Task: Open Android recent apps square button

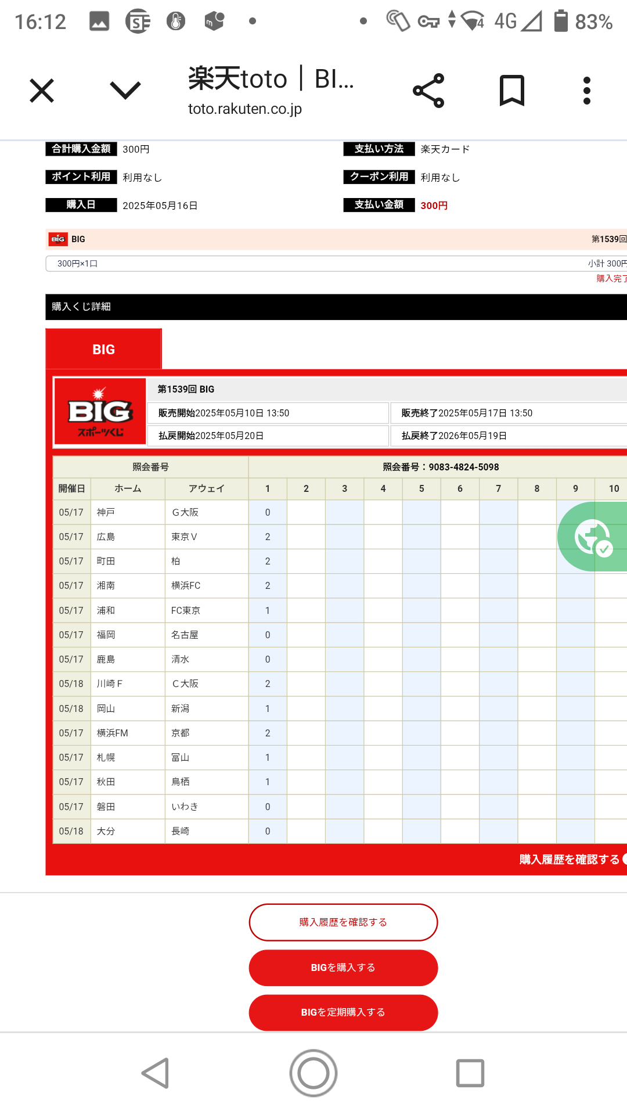Action: click(x=470, y=1073)
